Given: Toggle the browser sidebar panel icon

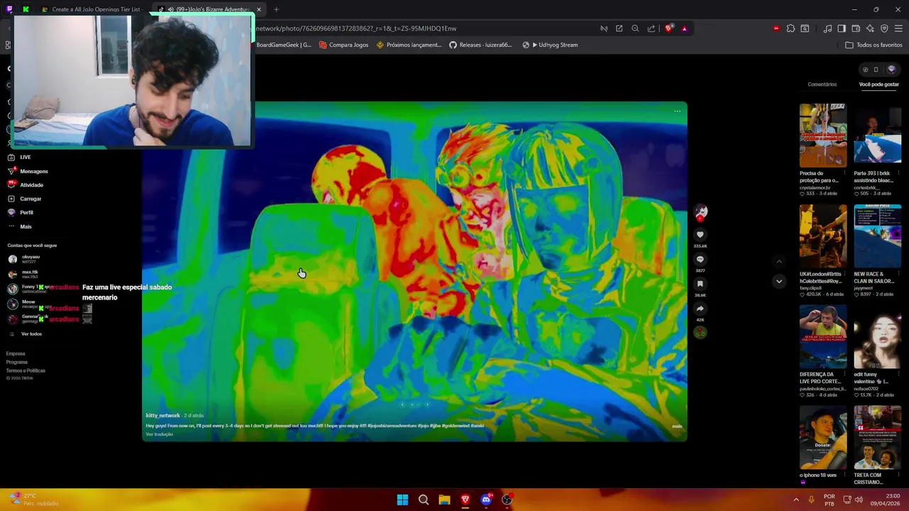Looking at the screenshot, I should point(842,28).
